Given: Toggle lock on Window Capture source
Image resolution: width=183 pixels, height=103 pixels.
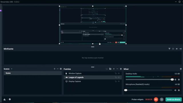Looking at the screenshot, I should point(116,74).
